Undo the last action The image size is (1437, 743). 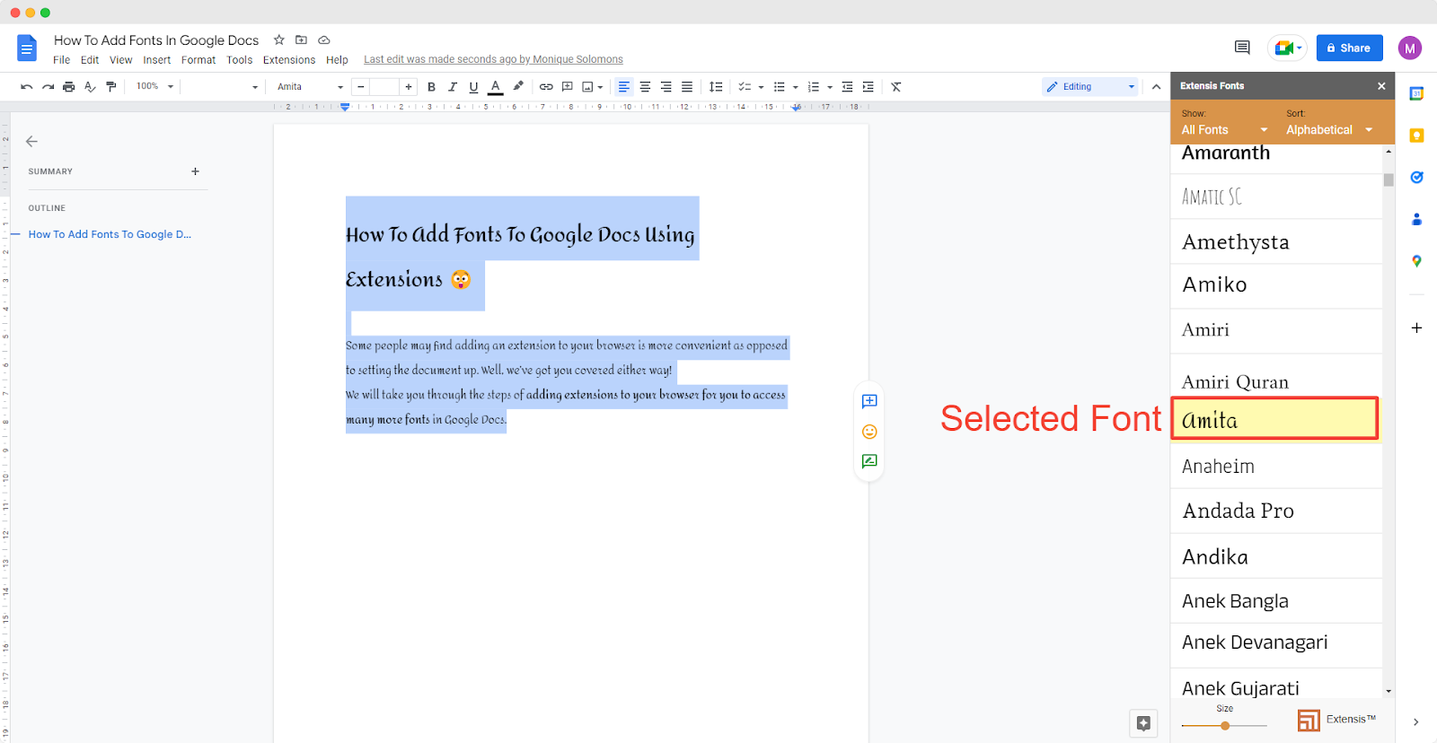[x=26, y=87]
